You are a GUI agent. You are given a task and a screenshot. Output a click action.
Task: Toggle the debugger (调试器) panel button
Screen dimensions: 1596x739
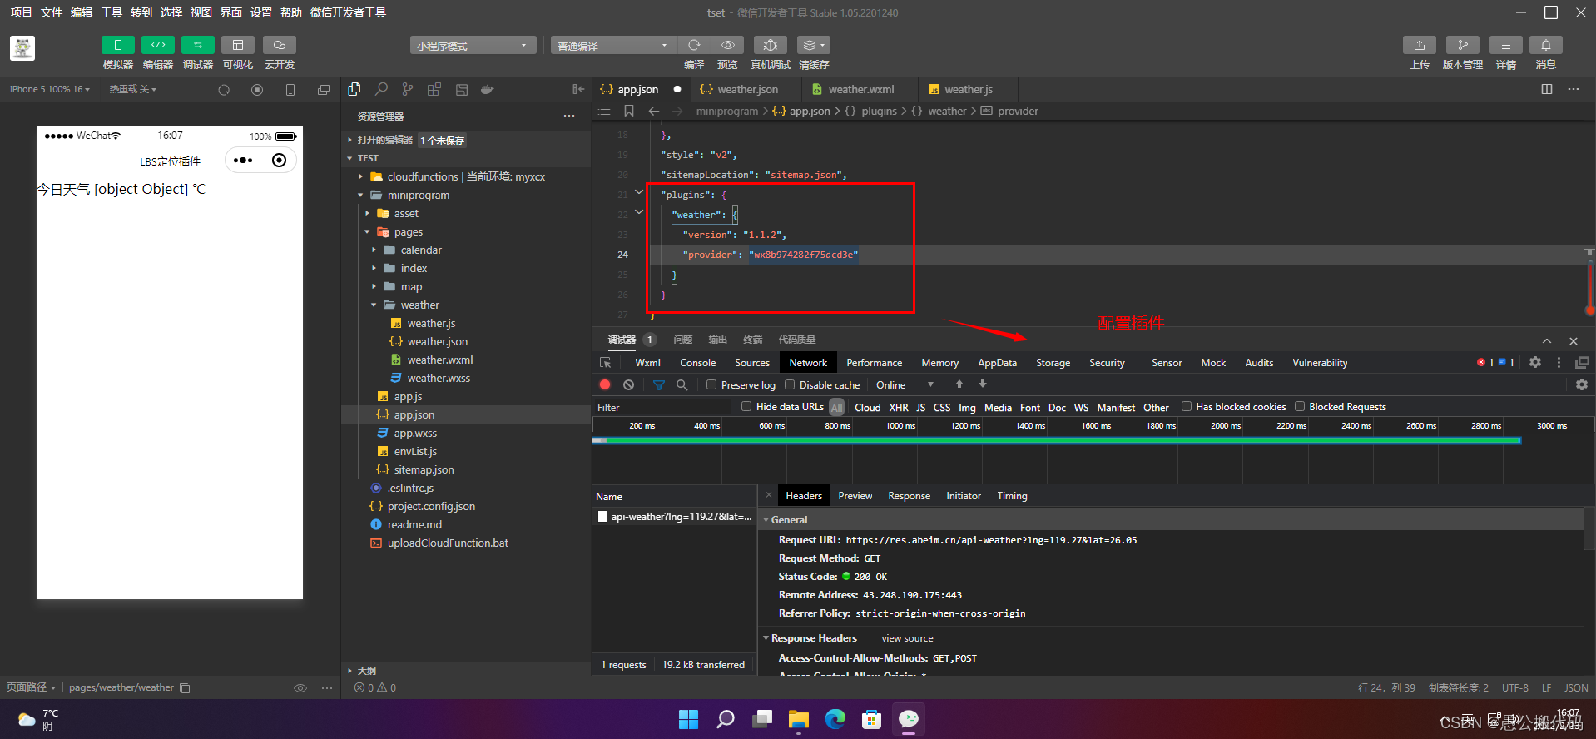197,45
